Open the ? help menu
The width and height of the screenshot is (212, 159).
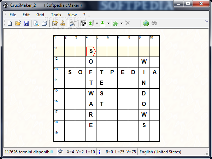84,15
